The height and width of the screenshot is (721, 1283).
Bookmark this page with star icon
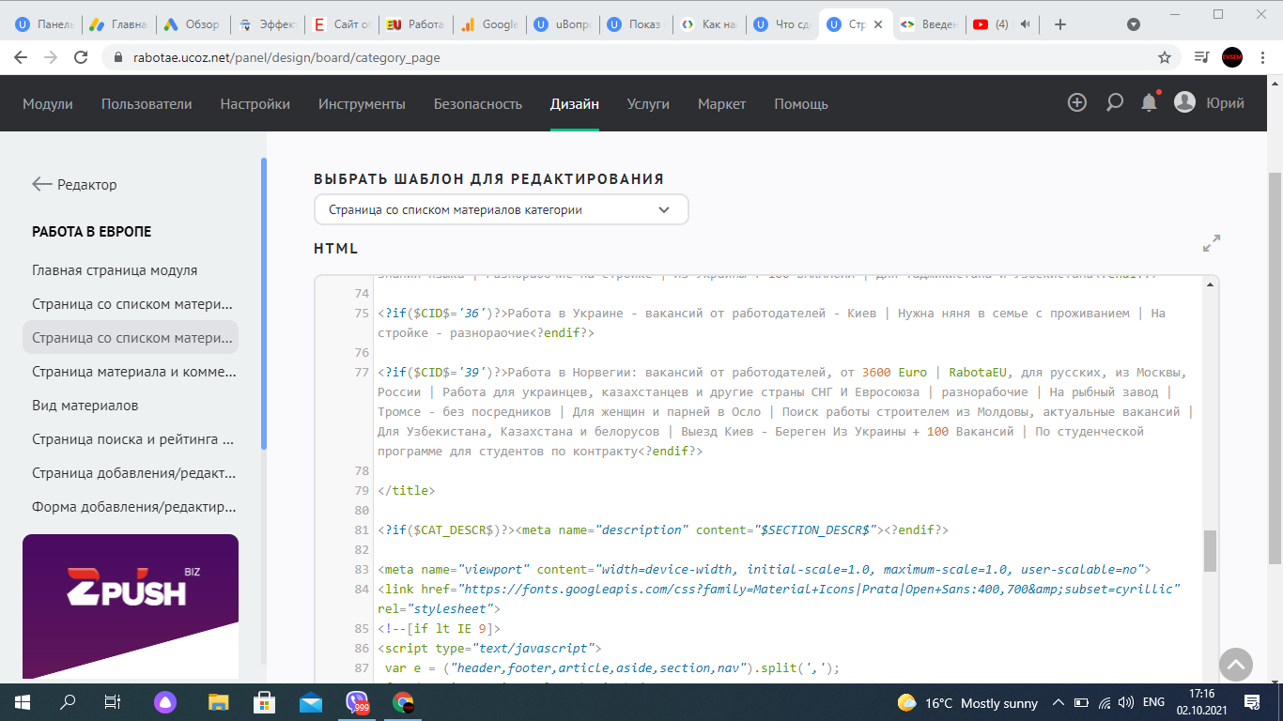click(1165, 57)
